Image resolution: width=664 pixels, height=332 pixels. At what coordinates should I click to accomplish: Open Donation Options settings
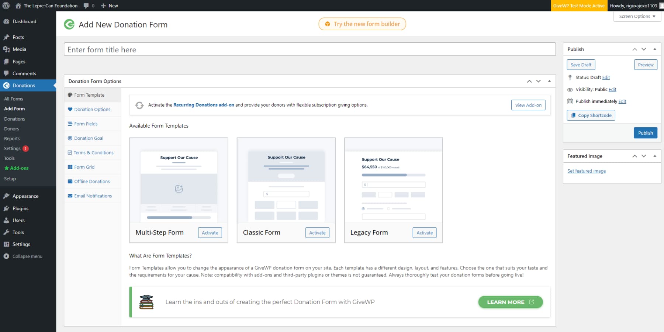[92, 109]
